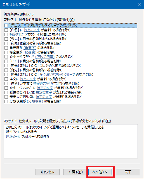144x179 pixels.
Task: Click the (秘密度) link
Action: [x=30, y=52]
